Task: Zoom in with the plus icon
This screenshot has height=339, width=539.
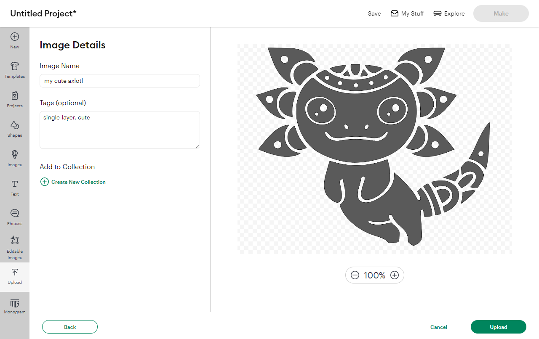Action: click(395, 275)
